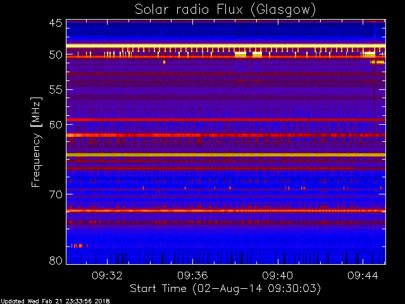Select the 09:44 time tick label
The height and width of the screenshot is (304, 405).
click(x=363, y=275)
